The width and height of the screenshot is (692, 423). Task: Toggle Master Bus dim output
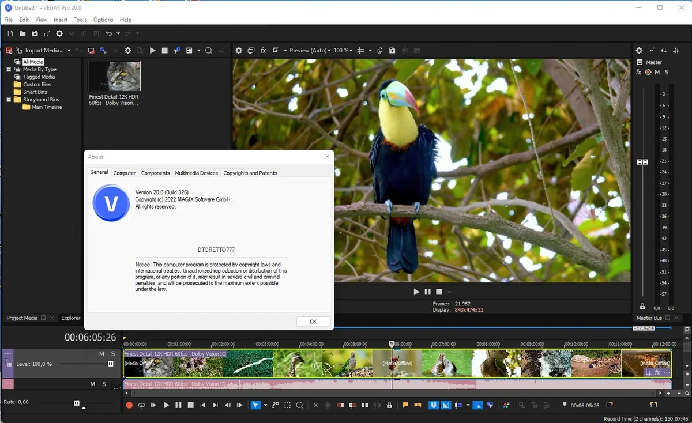point(664,51)
